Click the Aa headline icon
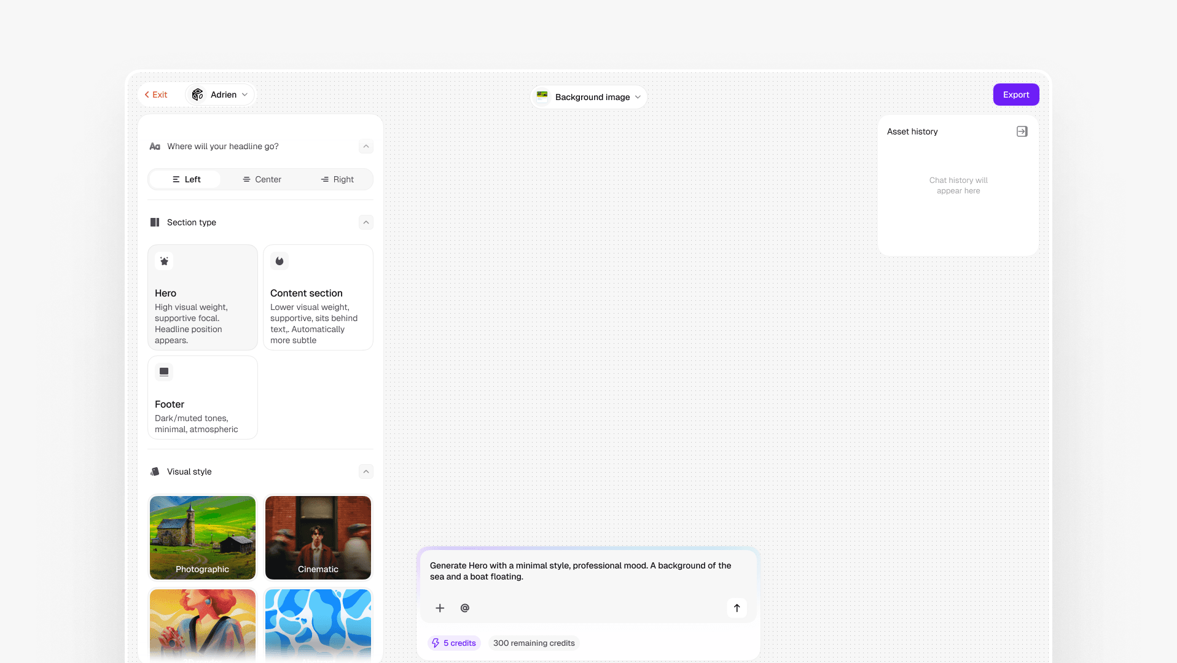1177x663 pixels. 155,146
